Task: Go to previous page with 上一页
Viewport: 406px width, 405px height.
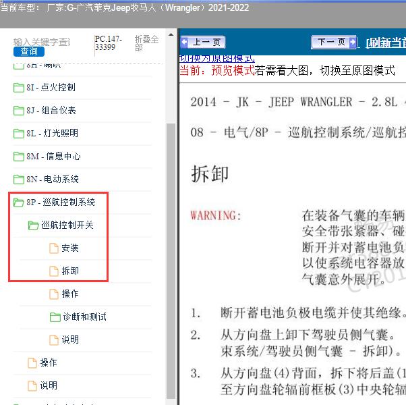Action: (x=203, y=42)
